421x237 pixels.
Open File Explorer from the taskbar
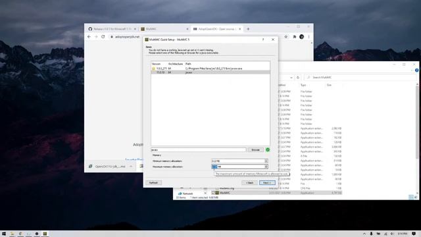pyautogui.click(x=12, y=234)
